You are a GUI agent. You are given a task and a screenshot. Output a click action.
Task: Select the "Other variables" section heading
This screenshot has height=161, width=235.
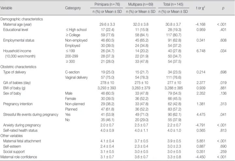tap(11, 136)
